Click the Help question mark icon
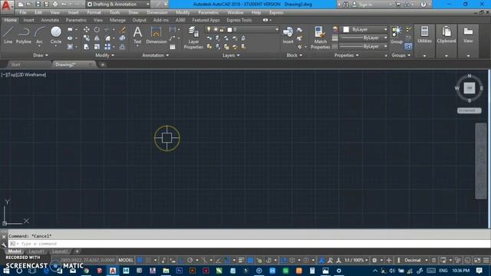This screenshot has height=276, width=491. pyautogui.click(x=423, y=5)
